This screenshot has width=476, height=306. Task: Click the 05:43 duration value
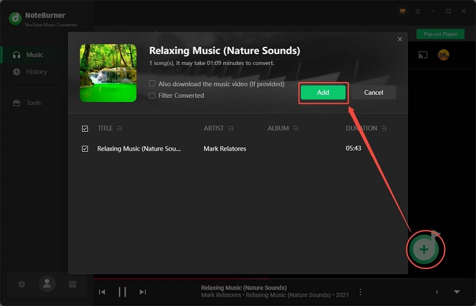pyautogui.click(x=353, y=148)
